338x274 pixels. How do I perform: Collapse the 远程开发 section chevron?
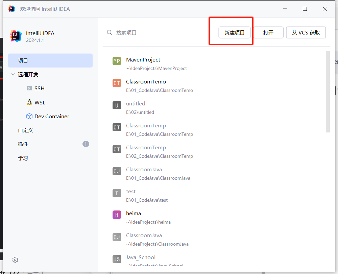13,75
